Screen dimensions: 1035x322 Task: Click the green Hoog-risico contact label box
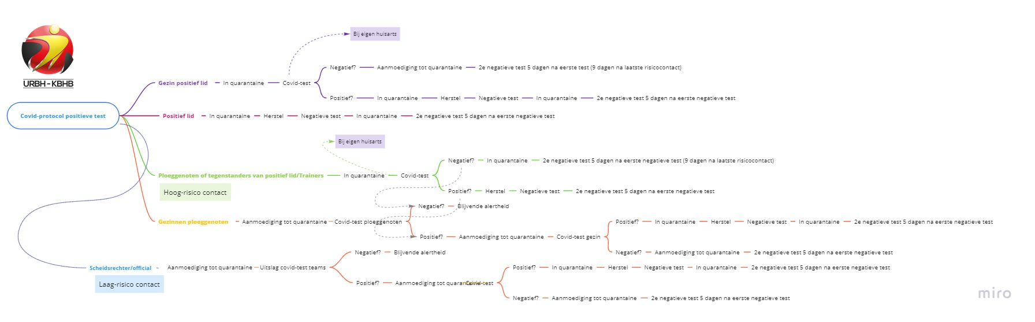(x=195, y=193)
